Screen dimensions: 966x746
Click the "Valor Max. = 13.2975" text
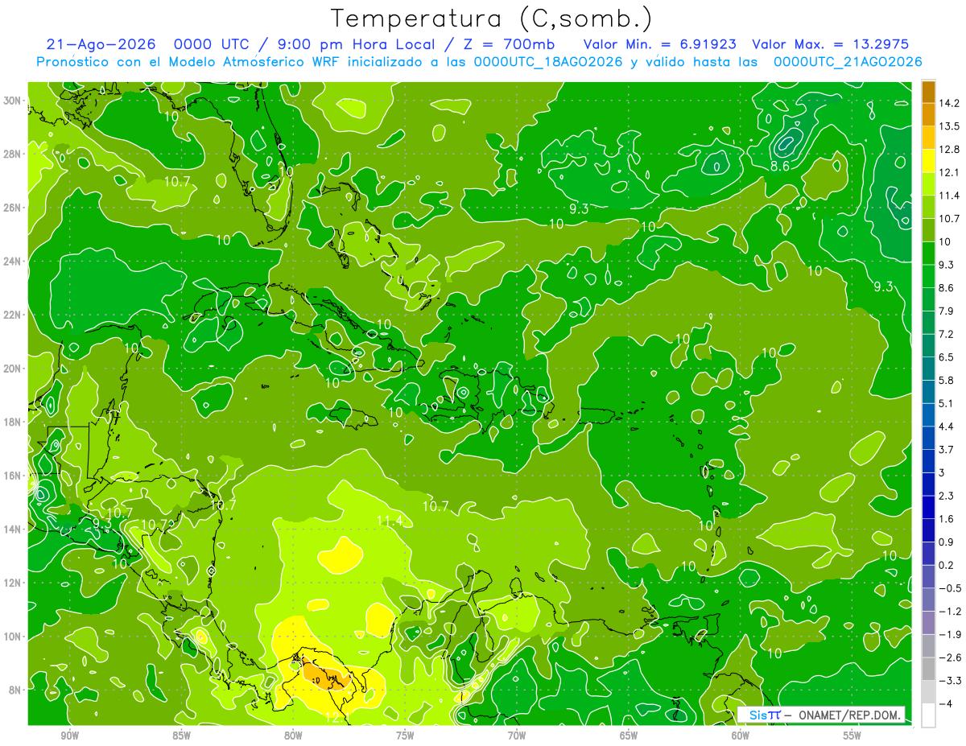830,44
